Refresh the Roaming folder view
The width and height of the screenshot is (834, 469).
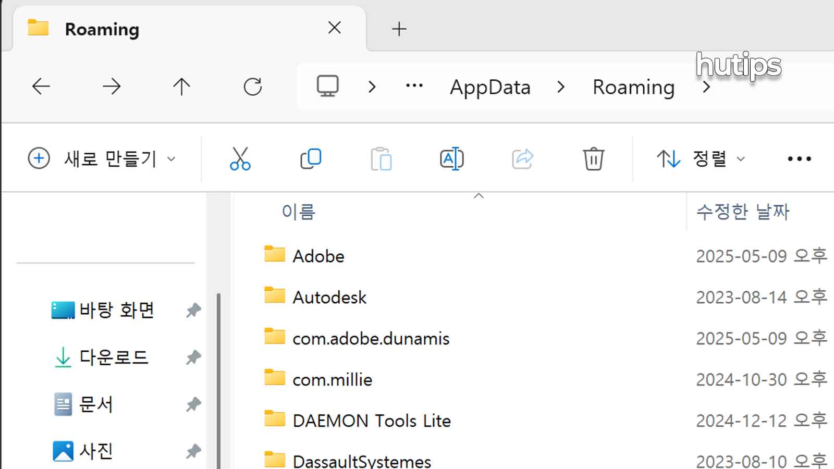click(x=253, y=87)
